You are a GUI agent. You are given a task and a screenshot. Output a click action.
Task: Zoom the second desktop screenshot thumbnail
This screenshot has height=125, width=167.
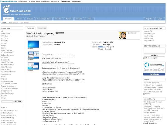(x=33, y=55)
